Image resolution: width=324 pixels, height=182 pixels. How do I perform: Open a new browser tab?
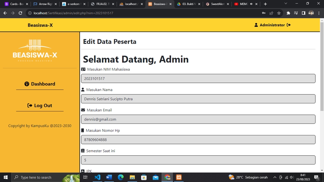pos(265,4)
